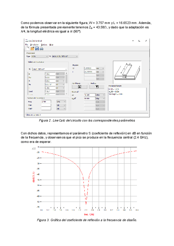Click the 'freq, GHz' x-axis label

89,214
